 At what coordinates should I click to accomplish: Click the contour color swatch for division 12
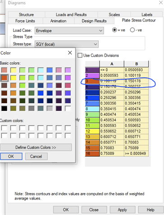(x=92, y=131)
